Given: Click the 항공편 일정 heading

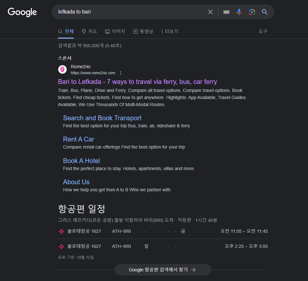Looking at the screenshot, I should [x=81, y=209].
